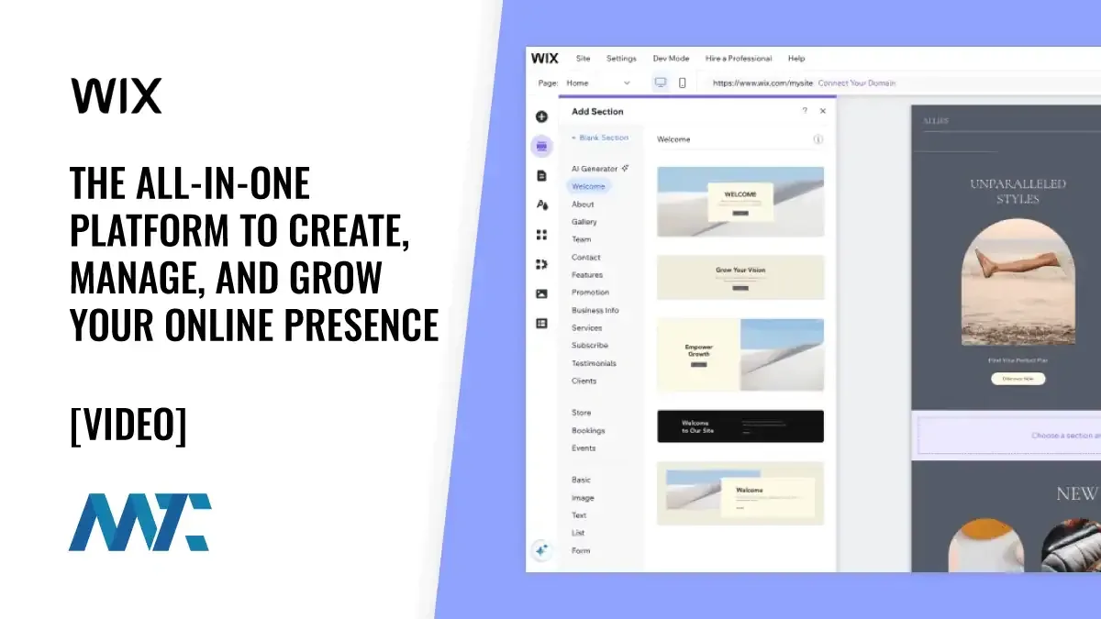This screenshot has width=1101, height=619.
Task: Close the Add Section panel
Action: (x=823, y=111)
